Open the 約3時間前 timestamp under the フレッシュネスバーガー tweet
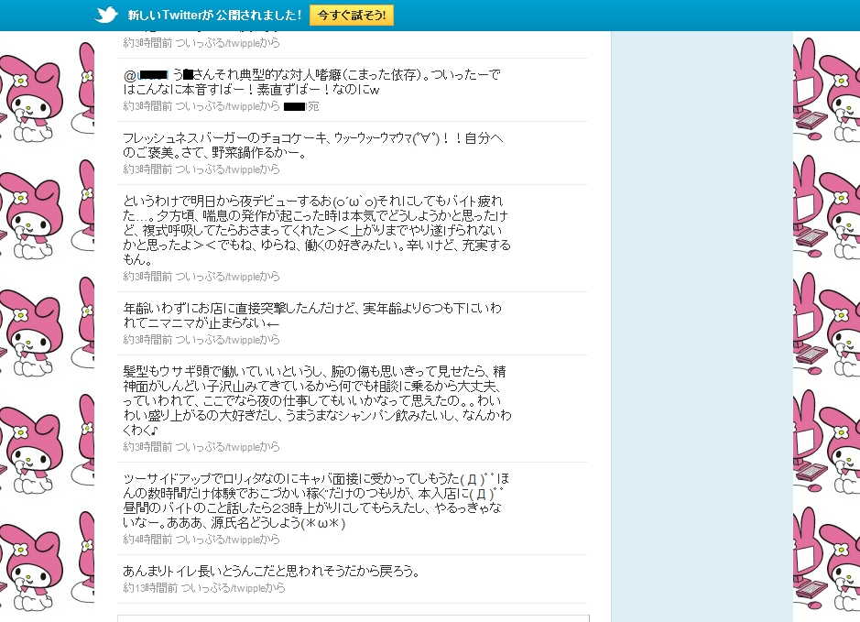This screenshot has width=860, height=622. pyautogui.click(x=147, y=169)
